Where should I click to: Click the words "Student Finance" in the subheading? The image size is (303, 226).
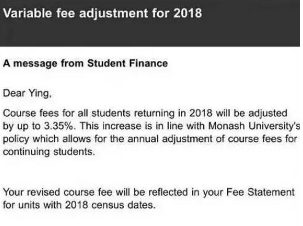coord(128,63)
